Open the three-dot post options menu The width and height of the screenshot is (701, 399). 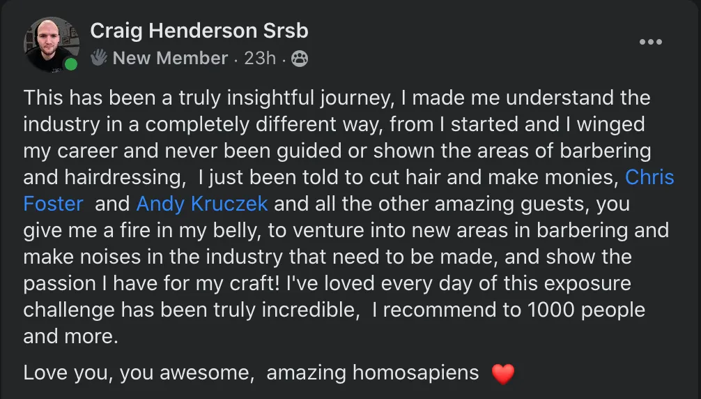click(651, 42)
